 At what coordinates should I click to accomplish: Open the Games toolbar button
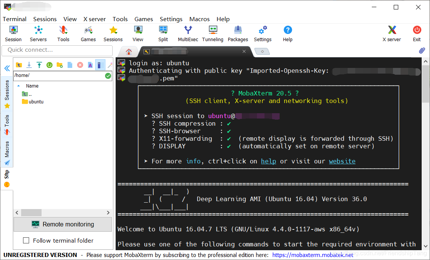point(88,34)
